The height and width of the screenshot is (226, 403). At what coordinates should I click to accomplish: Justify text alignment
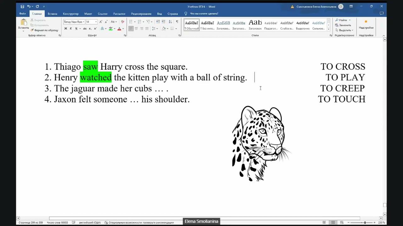pyautogui.click(x=147, y=29)
